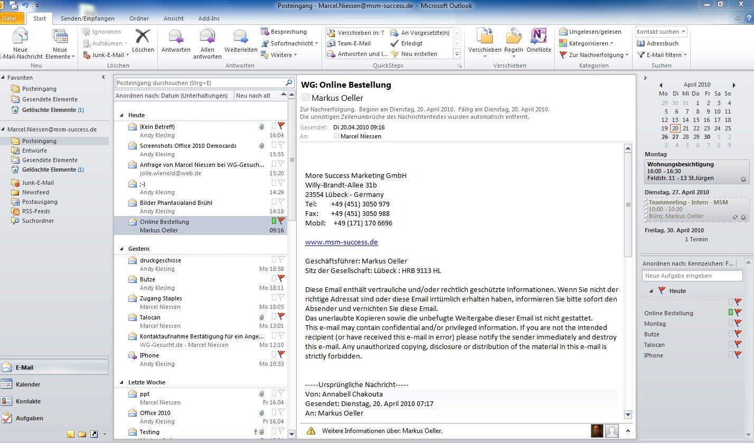The width and height of the screenshot is (754, 443).
Task: Open the Outlook help question mark
Action: (x=748, y=18)
